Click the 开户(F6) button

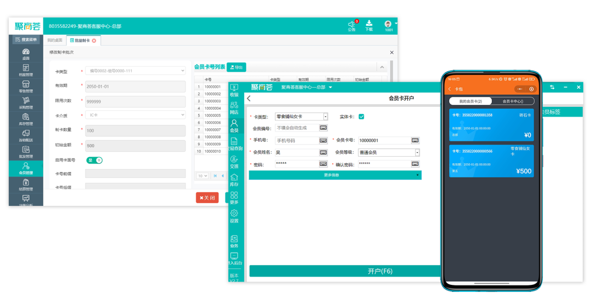346,271
